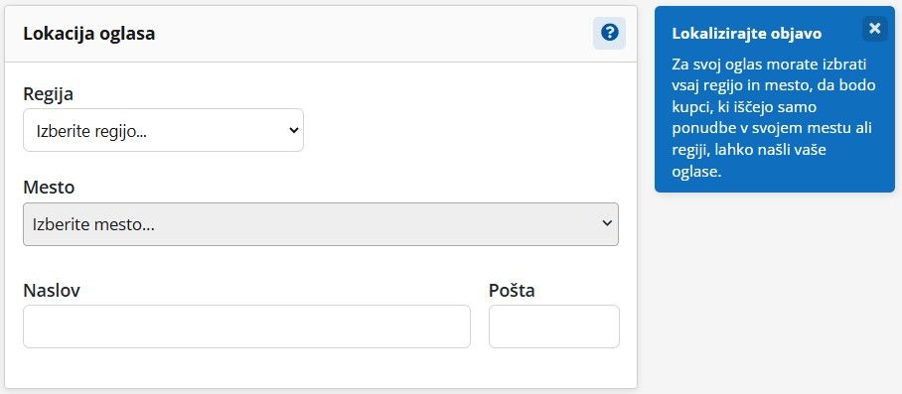
Task: Click the Lokalizirajte objavo tooltip title
Action: (747, 34)
